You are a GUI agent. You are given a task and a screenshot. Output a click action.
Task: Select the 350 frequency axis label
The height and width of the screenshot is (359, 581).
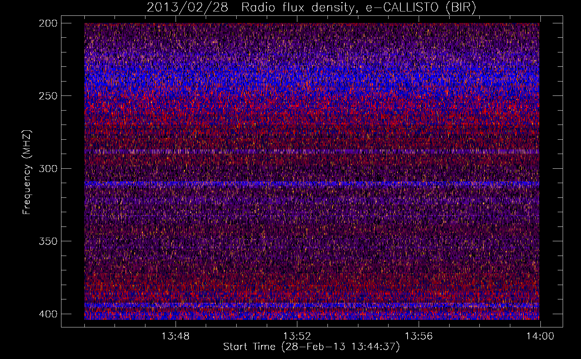click(48, 241)
